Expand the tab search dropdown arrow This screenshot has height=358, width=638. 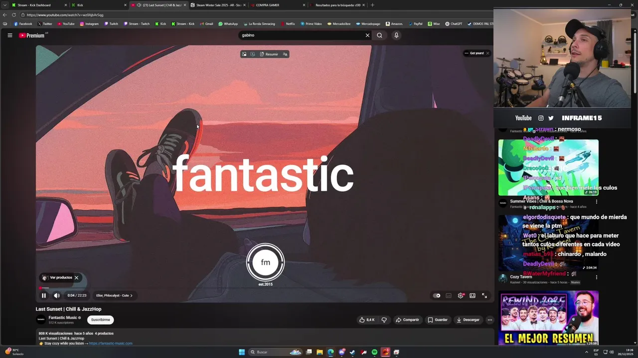(5, 5)
